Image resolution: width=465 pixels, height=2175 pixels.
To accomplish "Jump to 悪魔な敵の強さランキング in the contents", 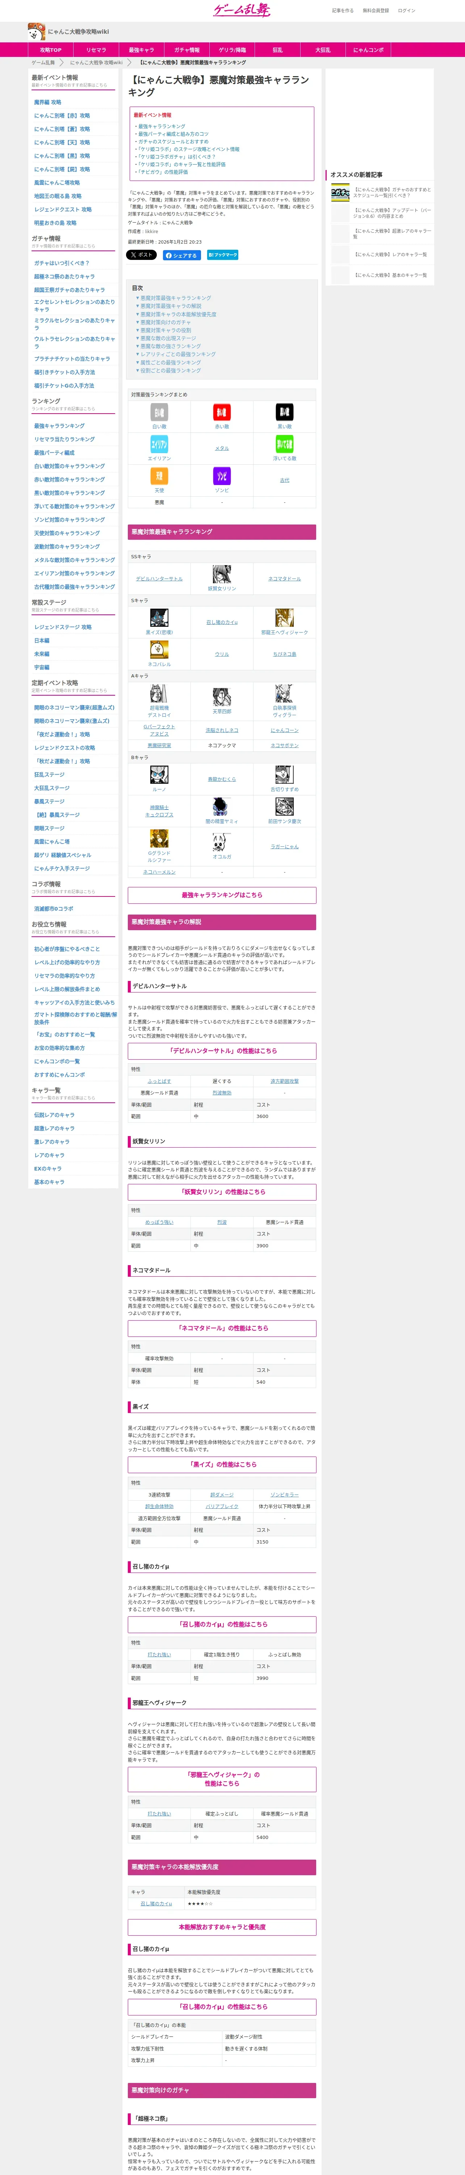I will point(171,346).
